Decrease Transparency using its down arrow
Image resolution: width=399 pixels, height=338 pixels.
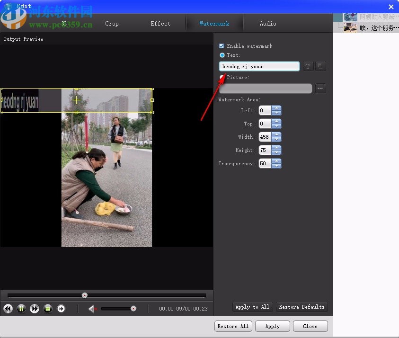pos(277,166)
